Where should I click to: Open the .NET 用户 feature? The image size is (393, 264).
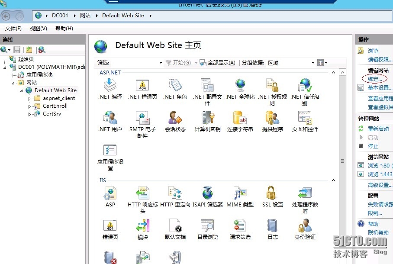click(110, 121)
